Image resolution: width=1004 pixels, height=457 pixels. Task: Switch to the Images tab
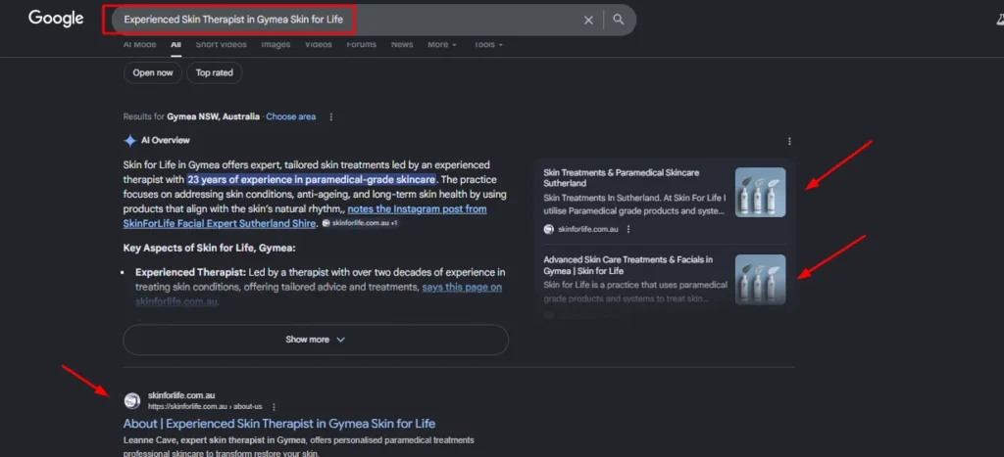(x=276, y=44)
